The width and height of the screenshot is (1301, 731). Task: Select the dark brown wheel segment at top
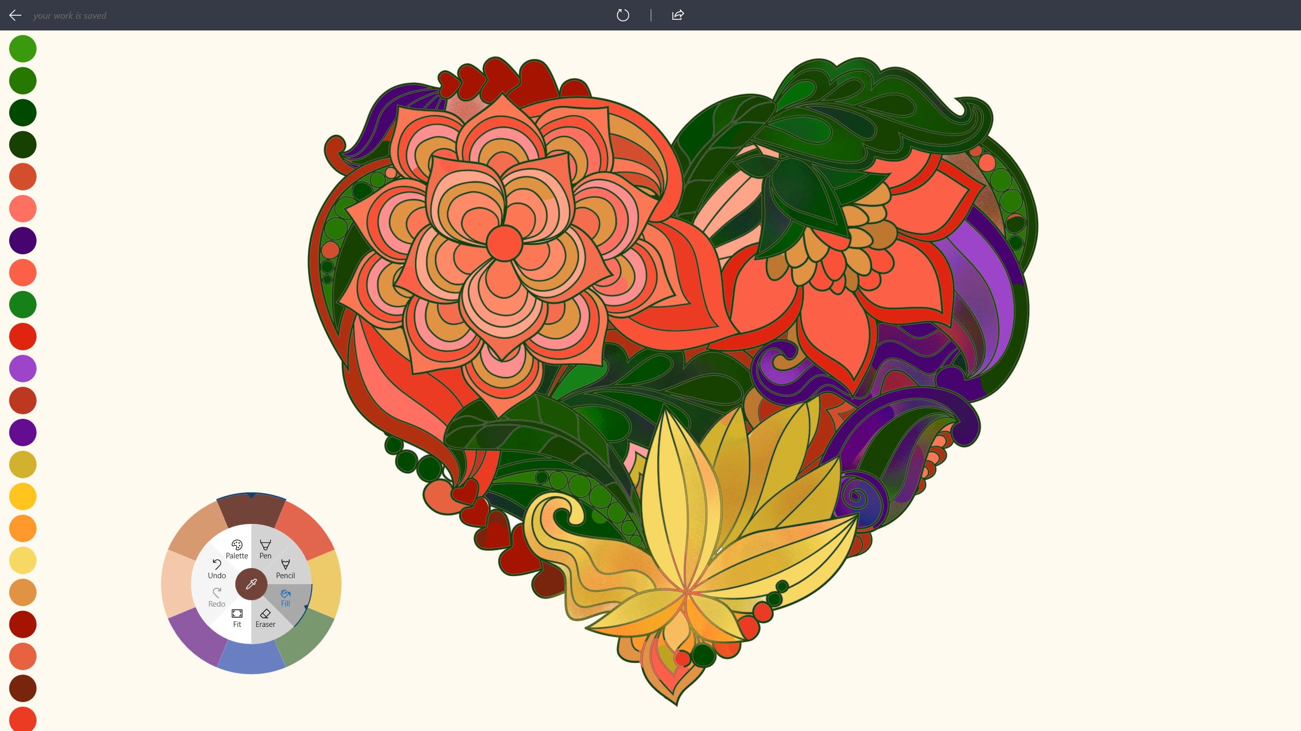click(x=251, y=510)
